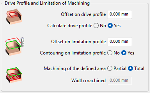Choose No for Contouring on limitation profile

pyautogui.click(x=110, y=53)
